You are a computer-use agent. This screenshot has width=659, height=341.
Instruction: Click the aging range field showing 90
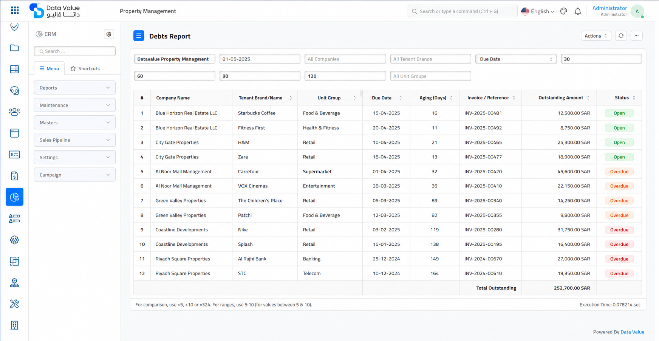(260, 76)
